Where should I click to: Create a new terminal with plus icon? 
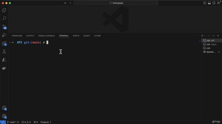coord(202,36)
